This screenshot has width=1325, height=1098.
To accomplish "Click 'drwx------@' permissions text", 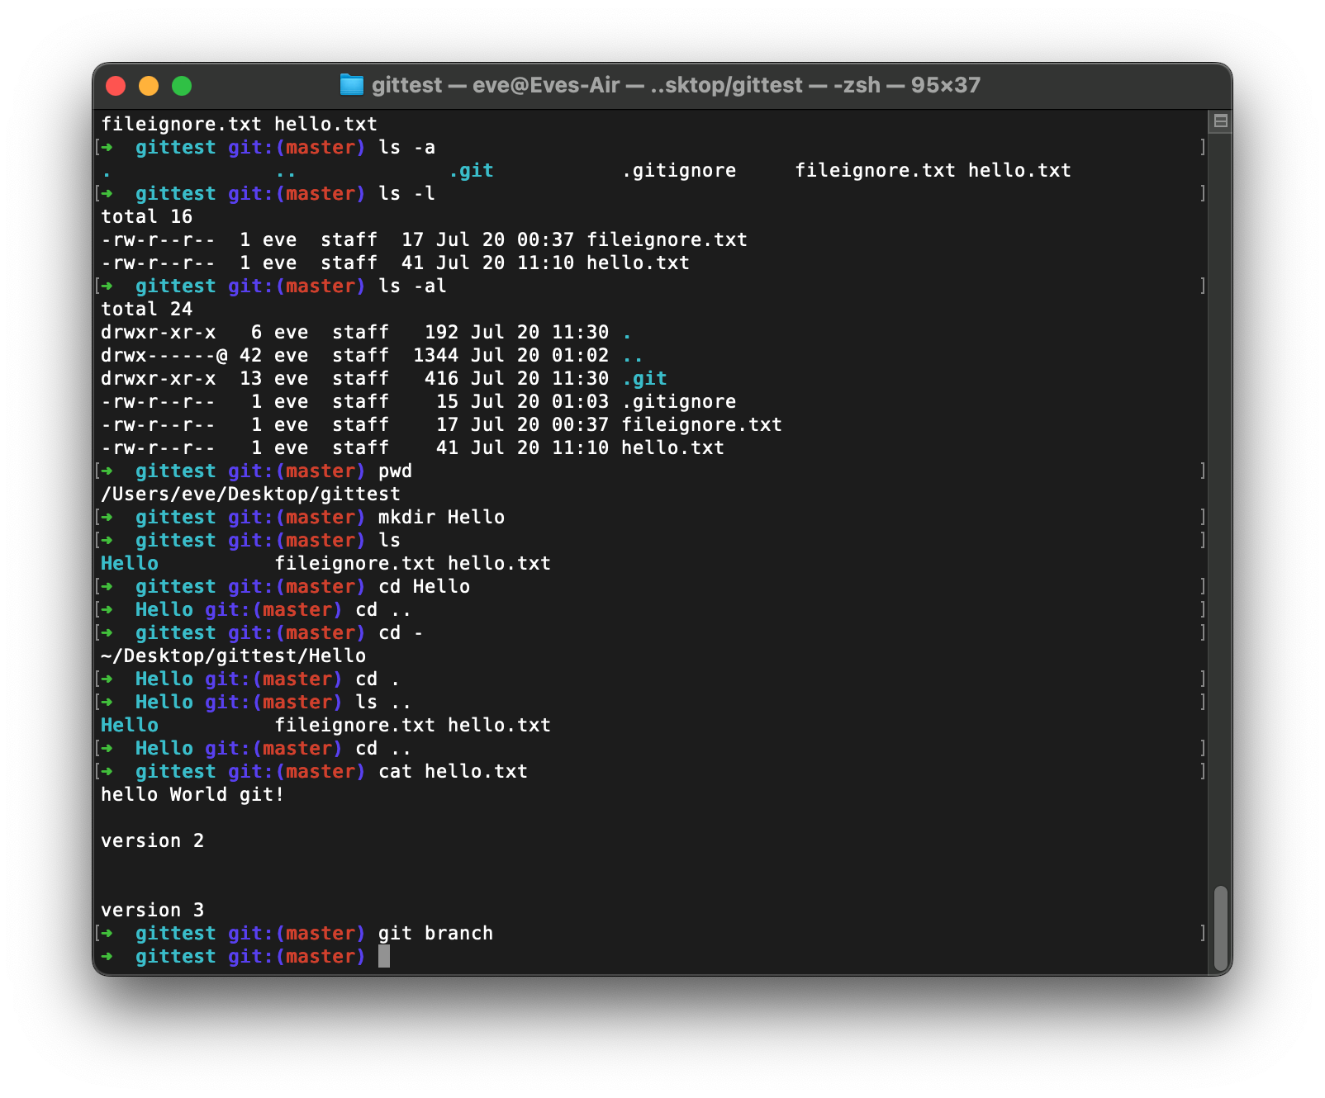I will 164,355.
